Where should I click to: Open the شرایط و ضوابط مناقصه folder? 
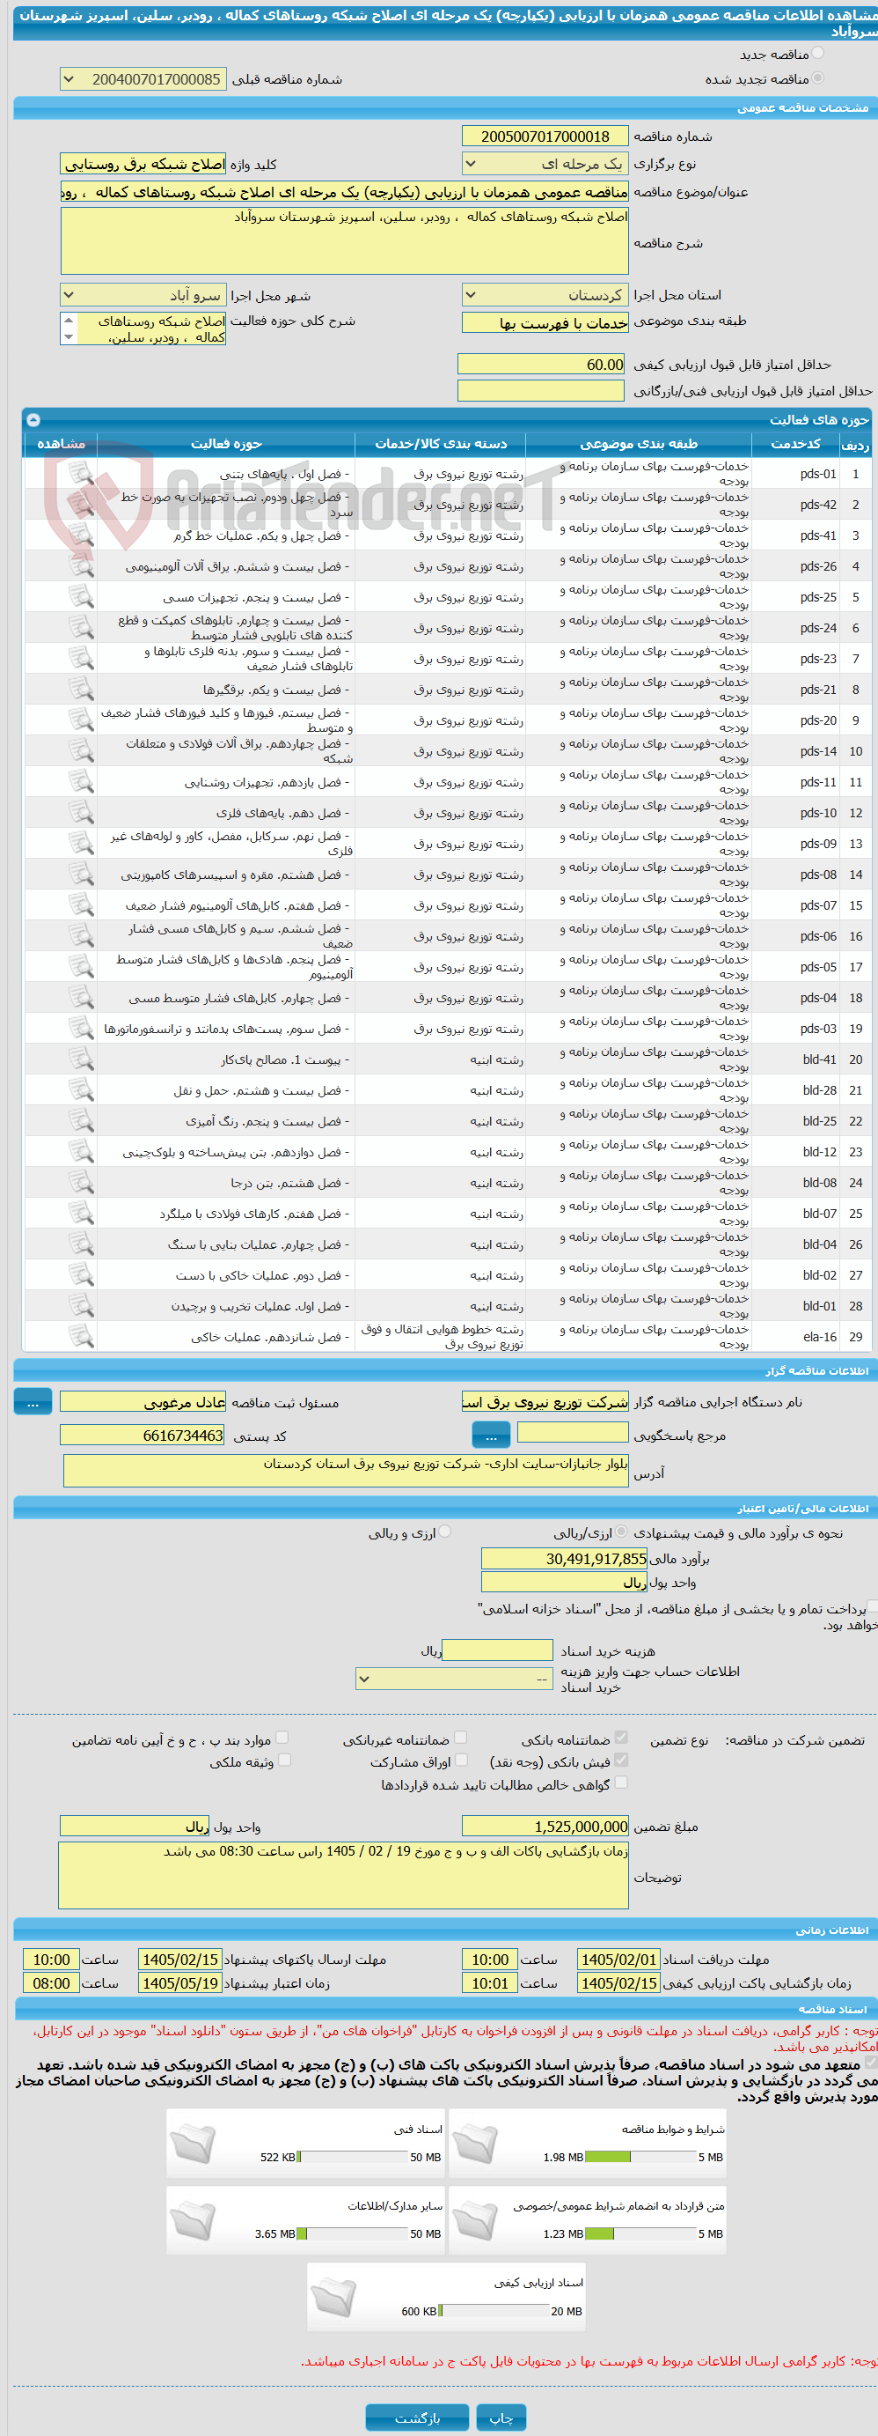pyautogui.click(x=475, y=2144)
